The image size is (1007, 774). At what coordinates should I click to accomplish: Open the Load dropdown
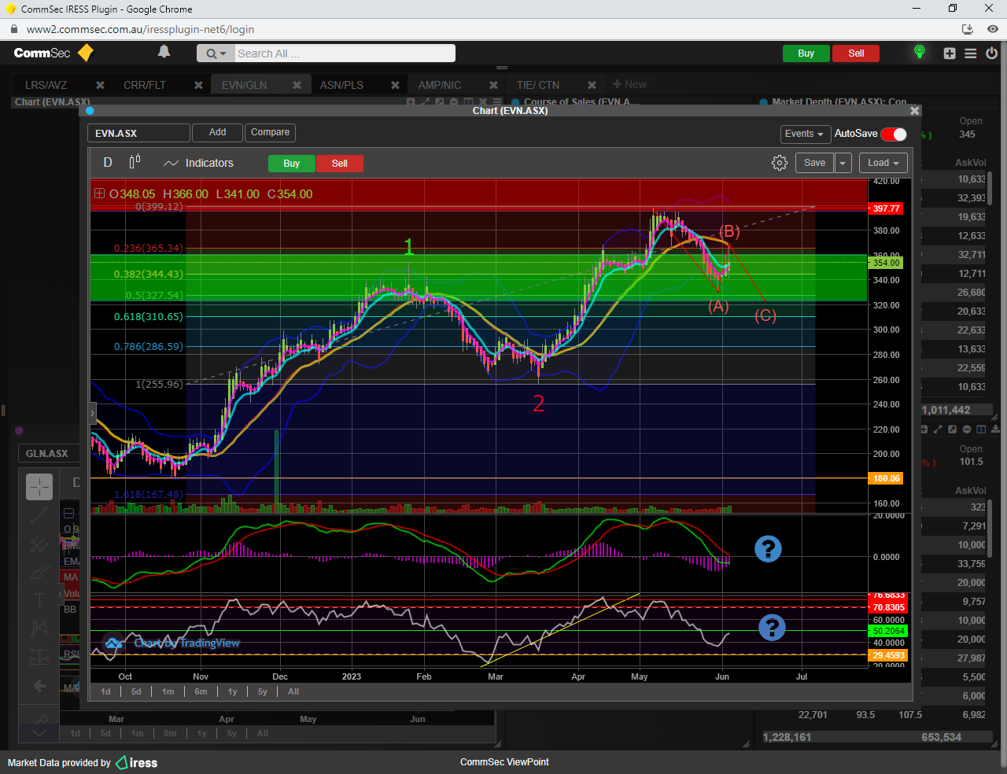(883, 163)
